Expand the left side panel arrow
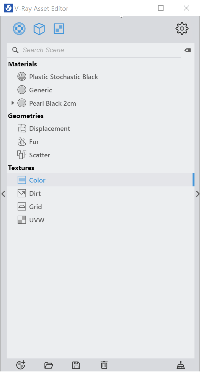 coord(3,194)
